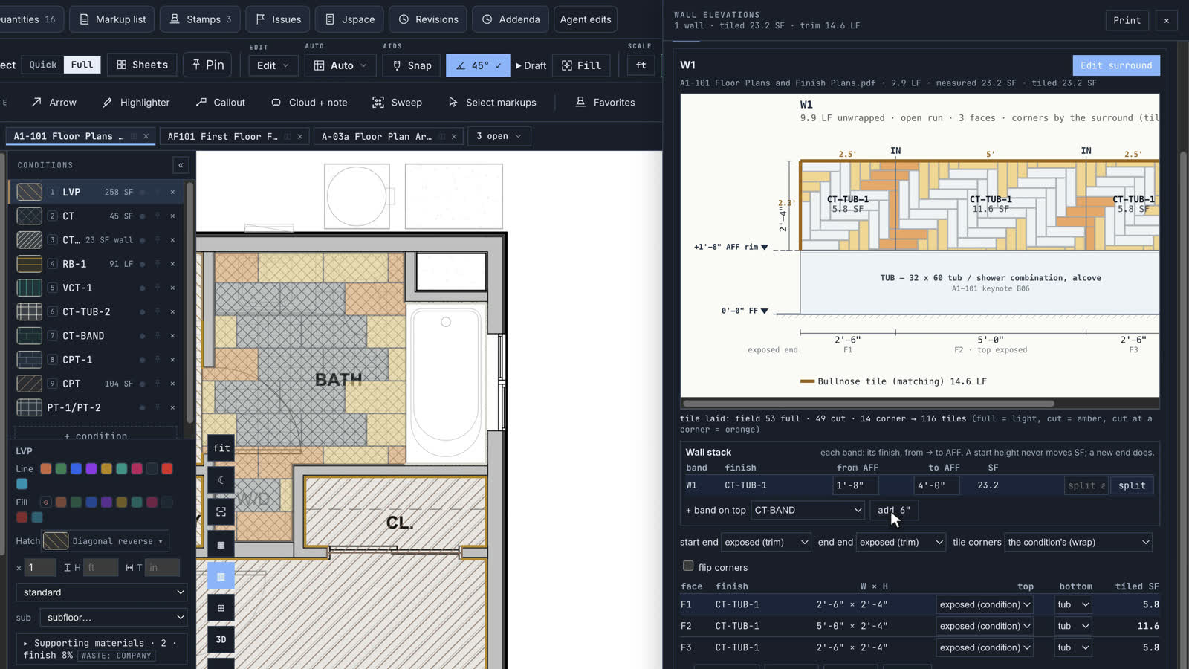This screenshot has height=669, width=1189.
Task: Collapse the Conditions panel with the chevron
Action: click(x=181, y=165)
